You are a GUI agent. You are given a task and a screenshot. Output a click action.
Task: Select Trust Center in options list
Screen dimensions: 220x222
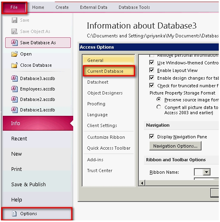click(100, 171)
